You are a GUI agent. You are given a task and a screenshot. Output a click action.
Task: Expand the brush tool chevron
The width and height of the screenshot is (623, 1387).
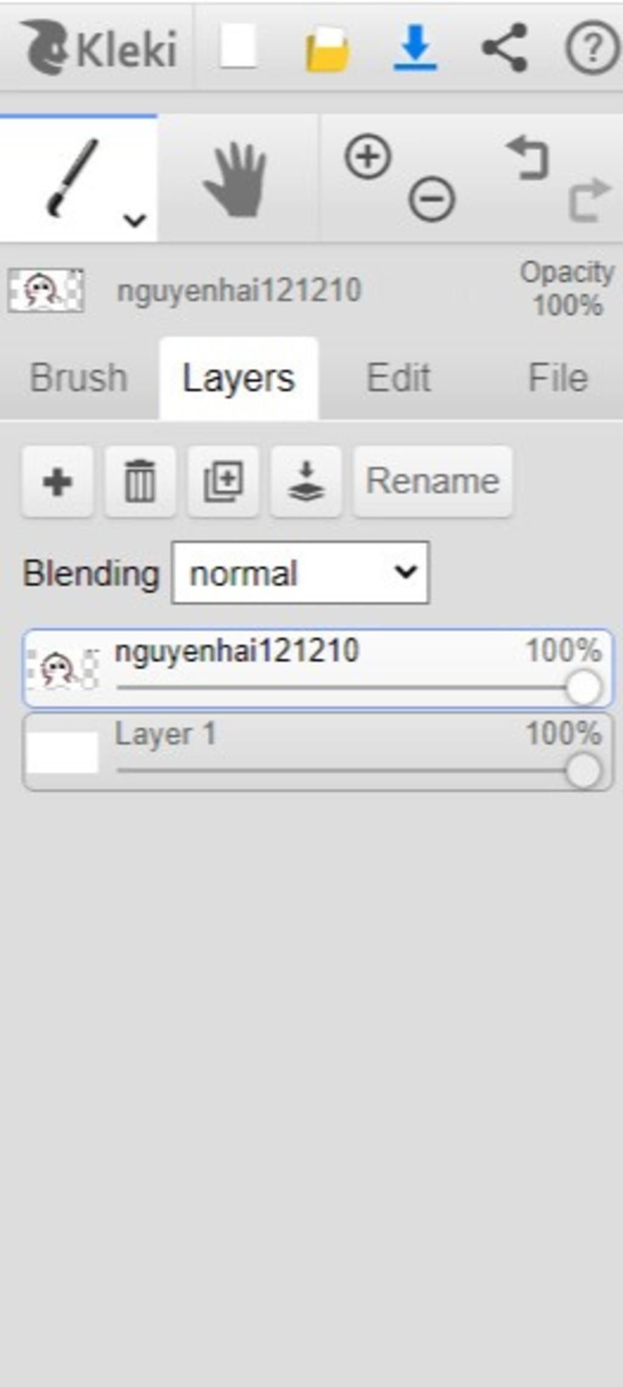(x=134, y=220)
